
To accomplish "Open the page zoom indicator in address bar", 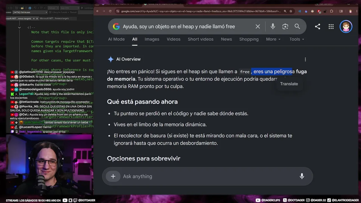I will tap(285, 11).
